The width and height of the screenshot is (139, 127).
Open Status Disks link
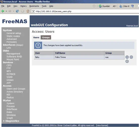[x=9, y=112]
